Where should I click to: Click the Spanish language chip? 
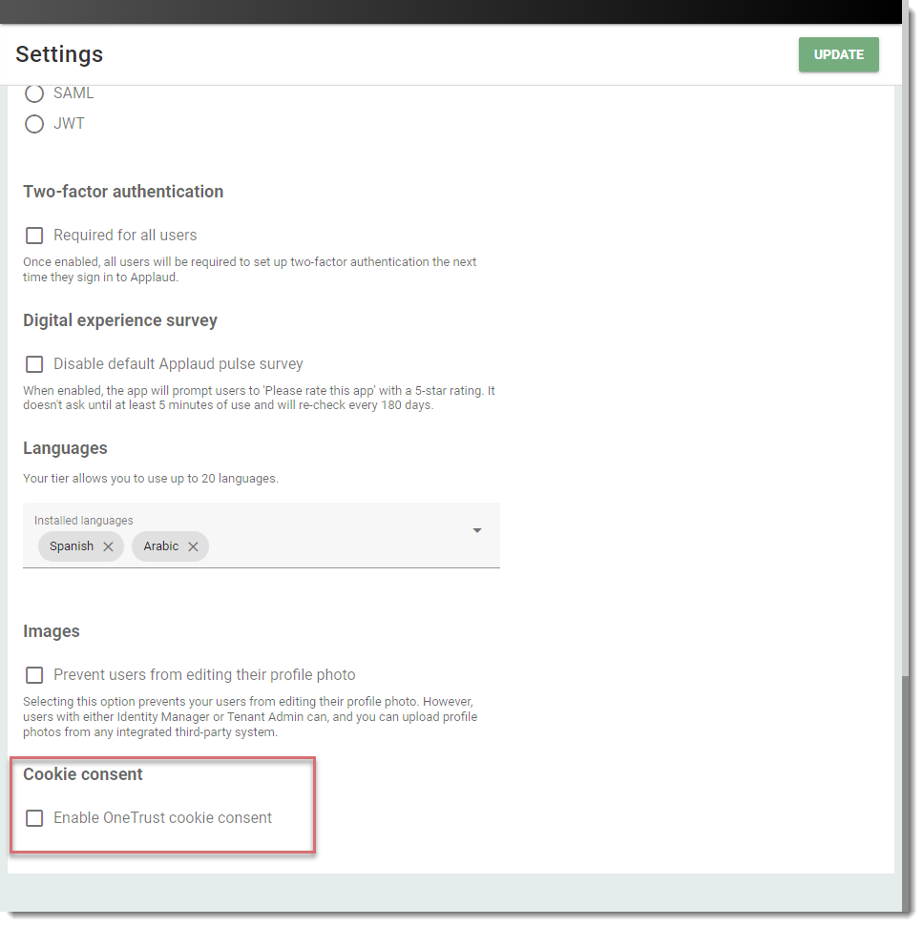[81, 546]
